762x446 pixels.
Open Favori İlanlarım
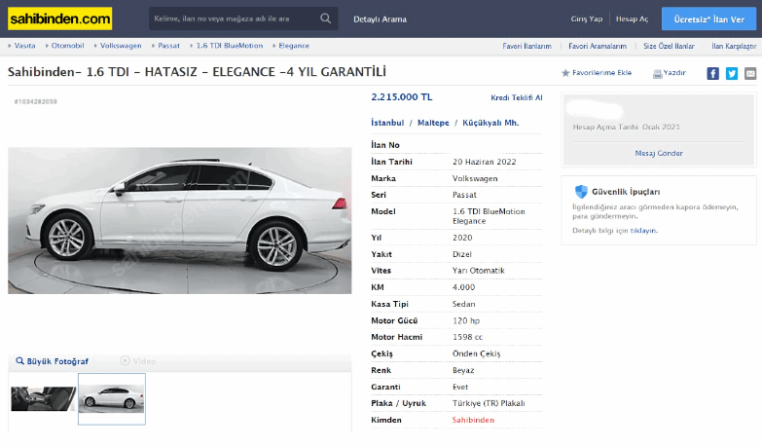(x=526, y=46)
